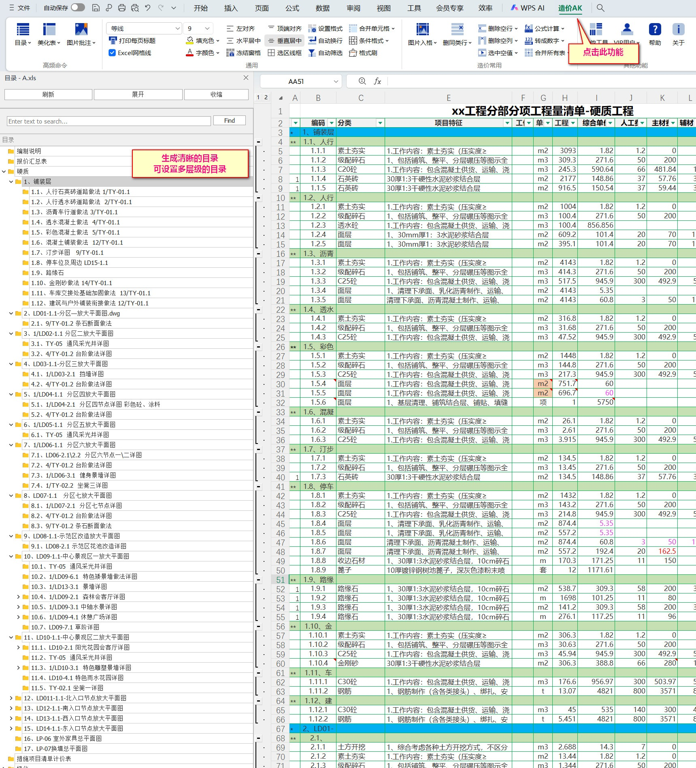Click the 关于 about info icon
Viewport: 696px width, 768px height.
tap(678, 30)
